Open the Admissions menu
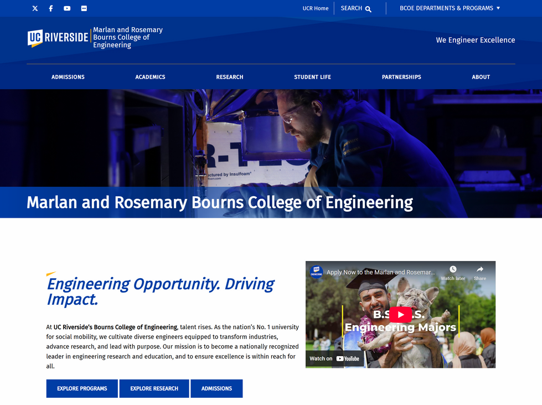 click(68, 77)
